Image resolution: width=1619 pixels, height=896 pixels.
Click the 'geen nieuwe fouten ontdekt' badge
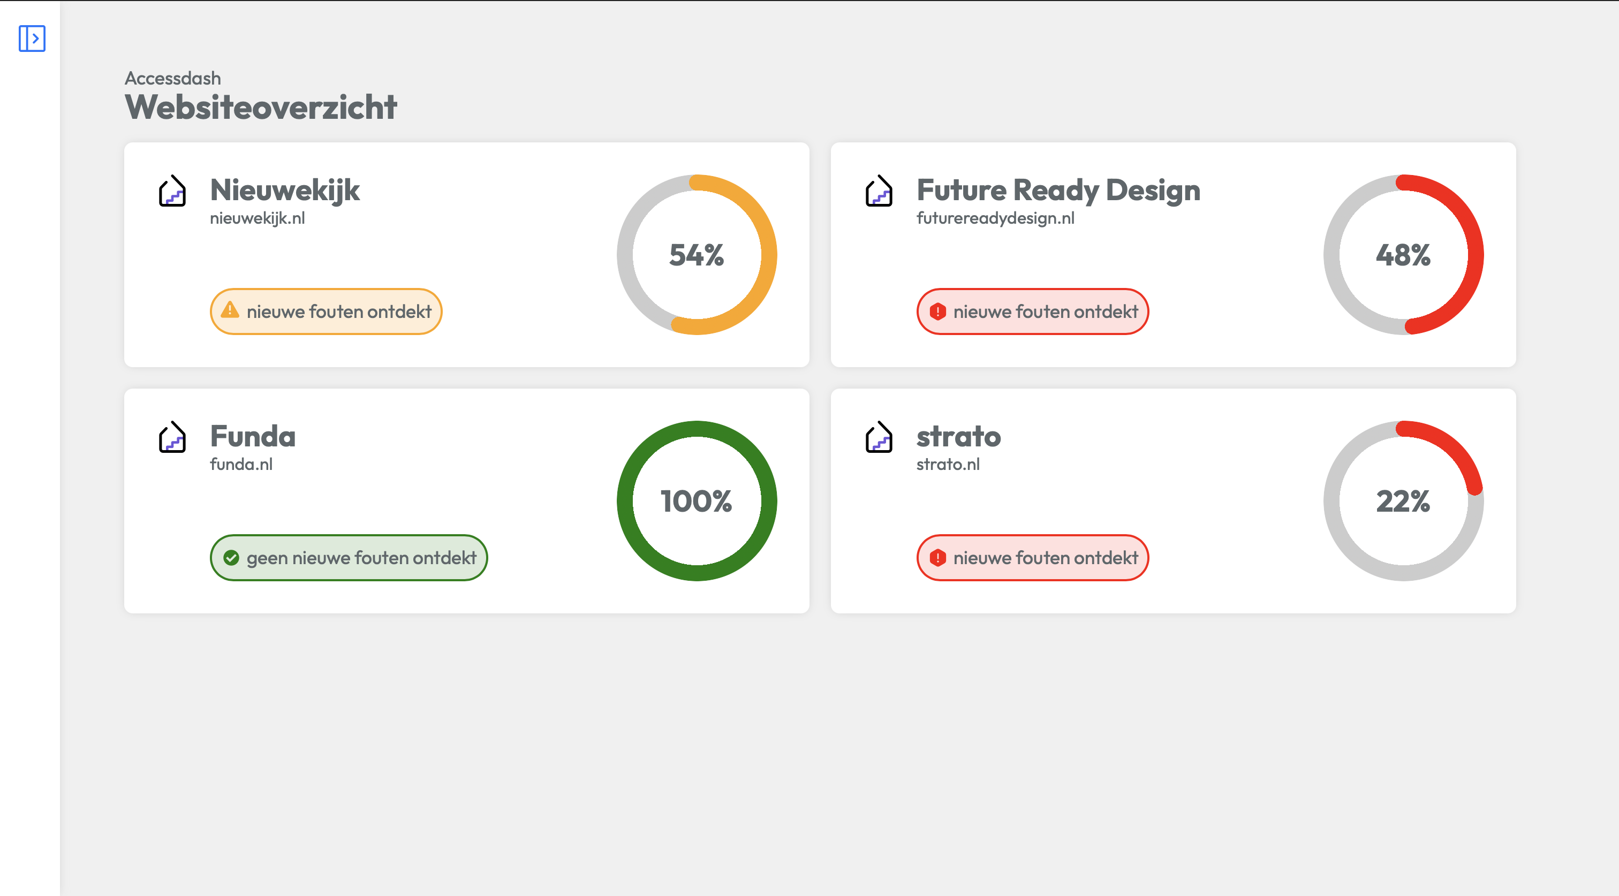click(x=348, y=558)
